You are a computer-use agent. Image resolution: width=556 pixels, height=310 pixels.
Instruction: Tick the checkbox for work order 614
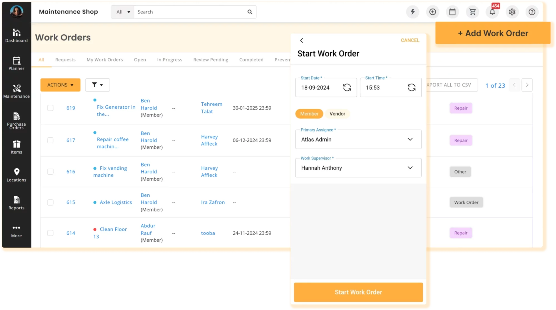(x=50, y=233)
